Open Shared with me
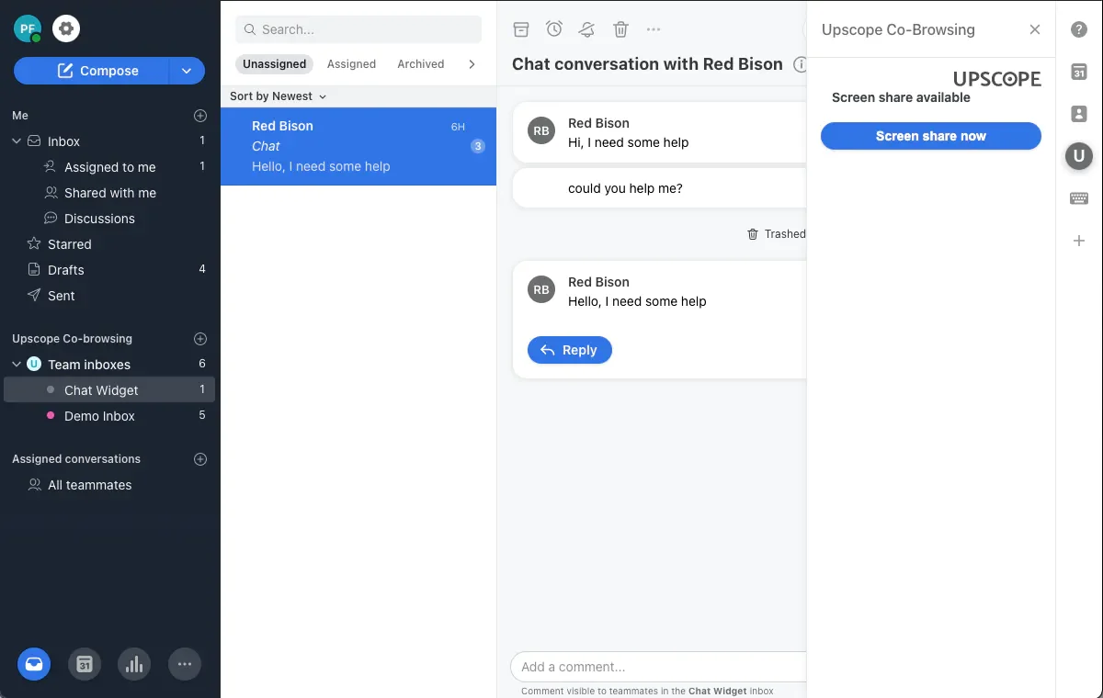The height and width of the screenshot is (698, 1103). point(109,193)
